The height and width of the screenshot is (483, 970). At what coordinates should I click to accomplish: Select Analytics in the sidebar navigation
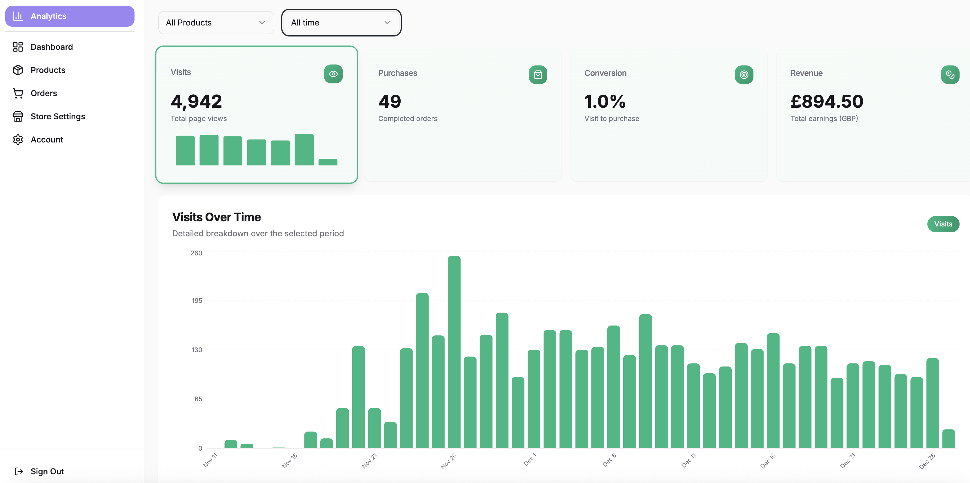click(49, 16)
